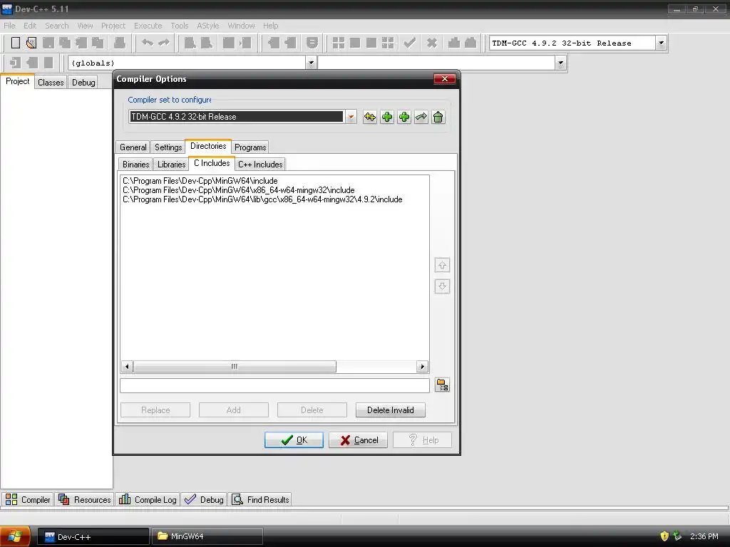Click the greyed Print toolbar icon
This screenshot has width=730, height=547.
tap(120, 43)
